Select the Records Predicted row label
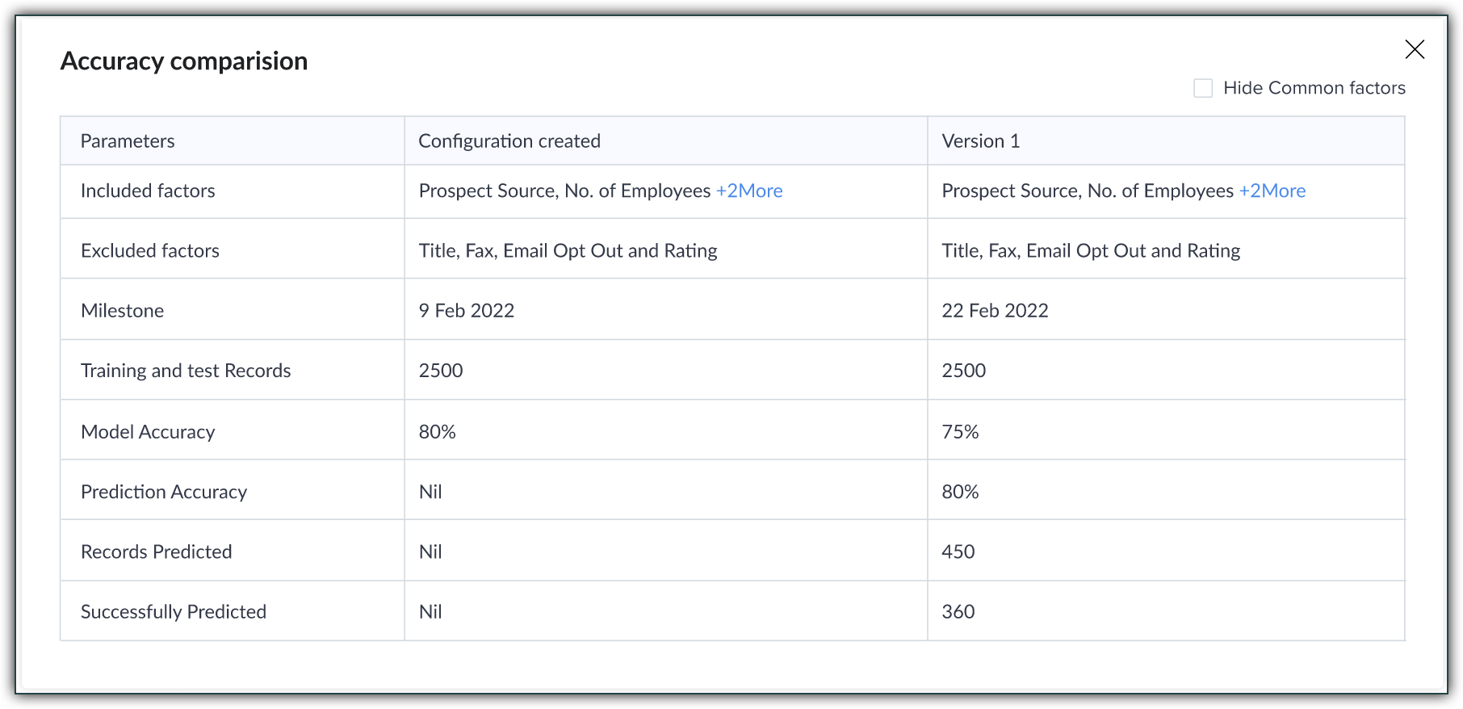 (157, 552)
